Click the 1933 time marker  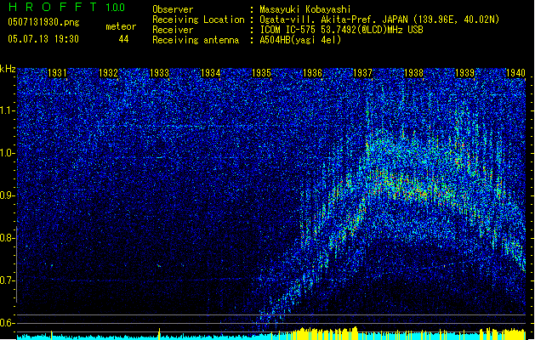coord(159,73)
